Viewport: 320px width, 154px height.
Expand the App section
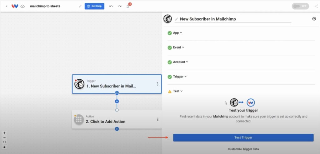177,33
